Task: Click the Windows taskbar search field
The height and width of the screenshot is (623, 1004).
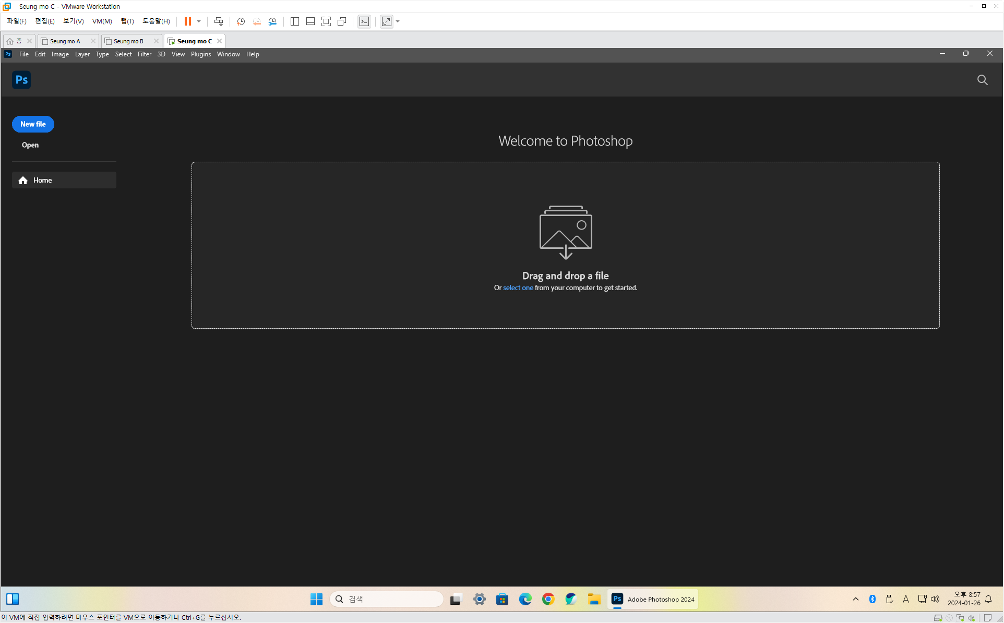Action: [386, 599]
